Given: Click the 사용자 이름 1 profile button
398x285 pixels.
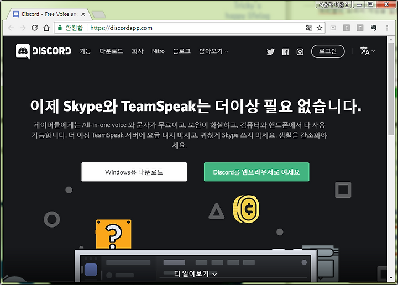Looking at the screenshot, I should pos(333,4).
